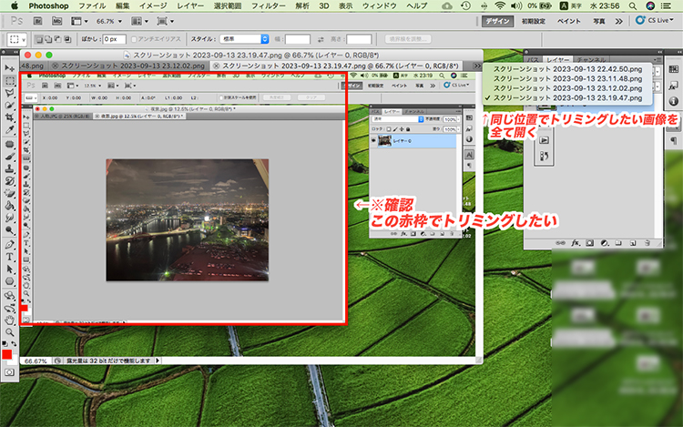Screen dimensions: 683x427
Task: Switch to the チャンネル panel tab
Action: pos(591,60)
